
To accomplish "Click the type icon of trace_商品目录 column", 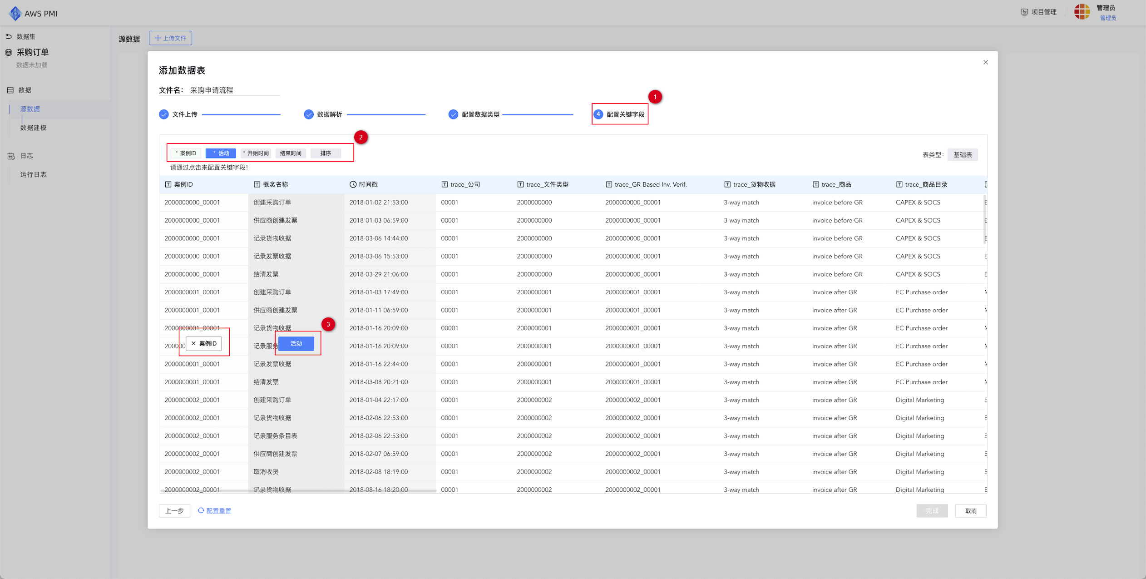I will pyautogui.click(x=899, y=184).
